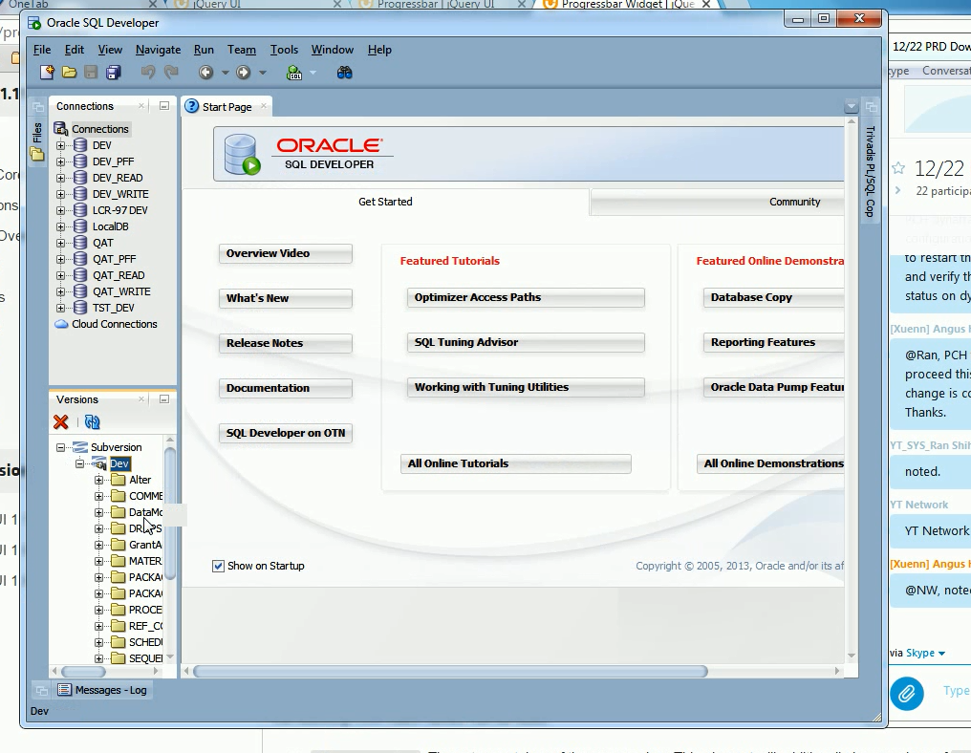Select the LCR-97 DEV connection
This screenshot has height=753, width=971.
(120, 210)
